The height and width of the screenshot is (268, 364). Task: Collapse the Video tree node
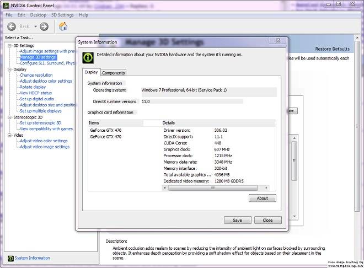coord(9,135)
